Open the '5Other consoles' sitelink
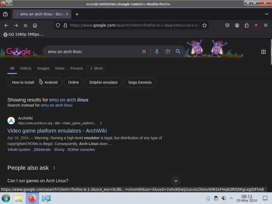 [81, 150]
